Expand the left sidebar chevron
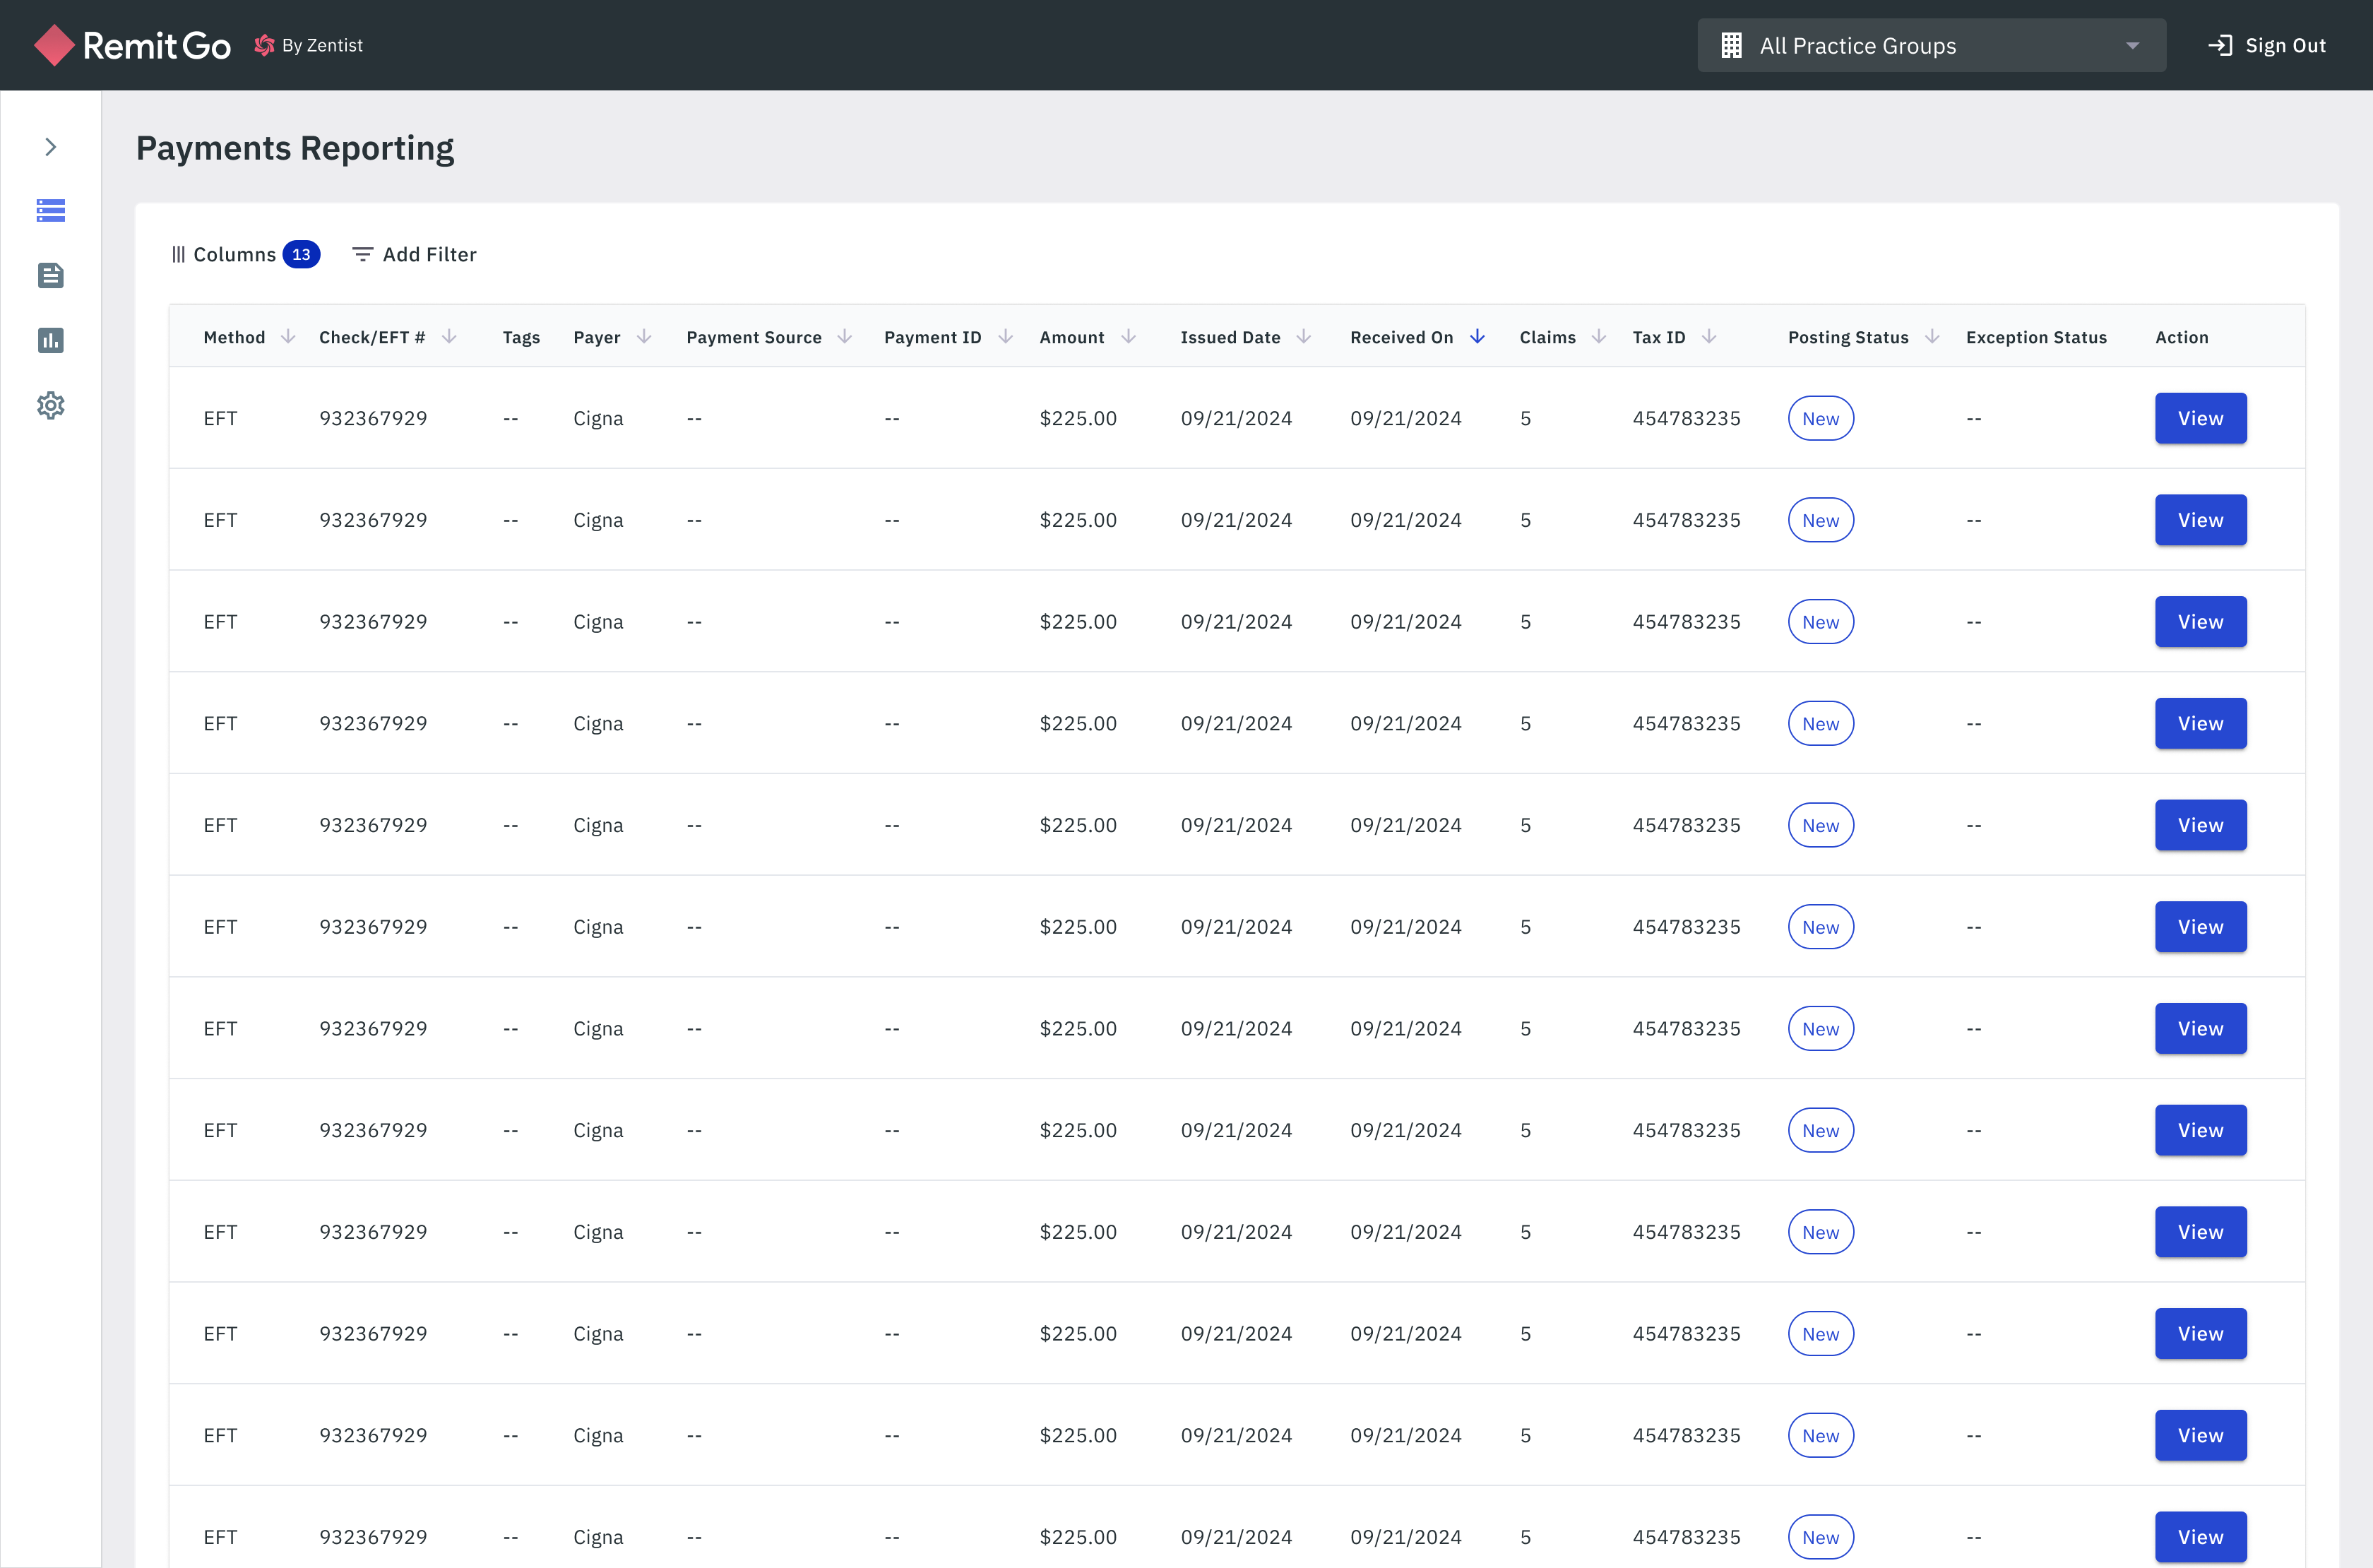2373x1568 pixels. click(x=50, y=147)
